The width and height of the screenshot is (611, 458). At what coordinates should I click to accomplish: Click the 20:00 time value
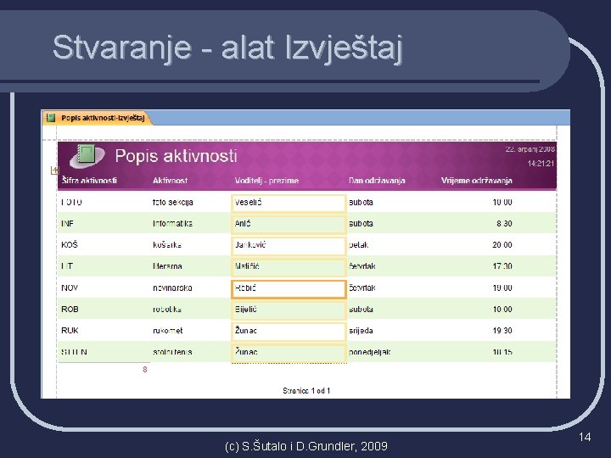click(502, 245)
